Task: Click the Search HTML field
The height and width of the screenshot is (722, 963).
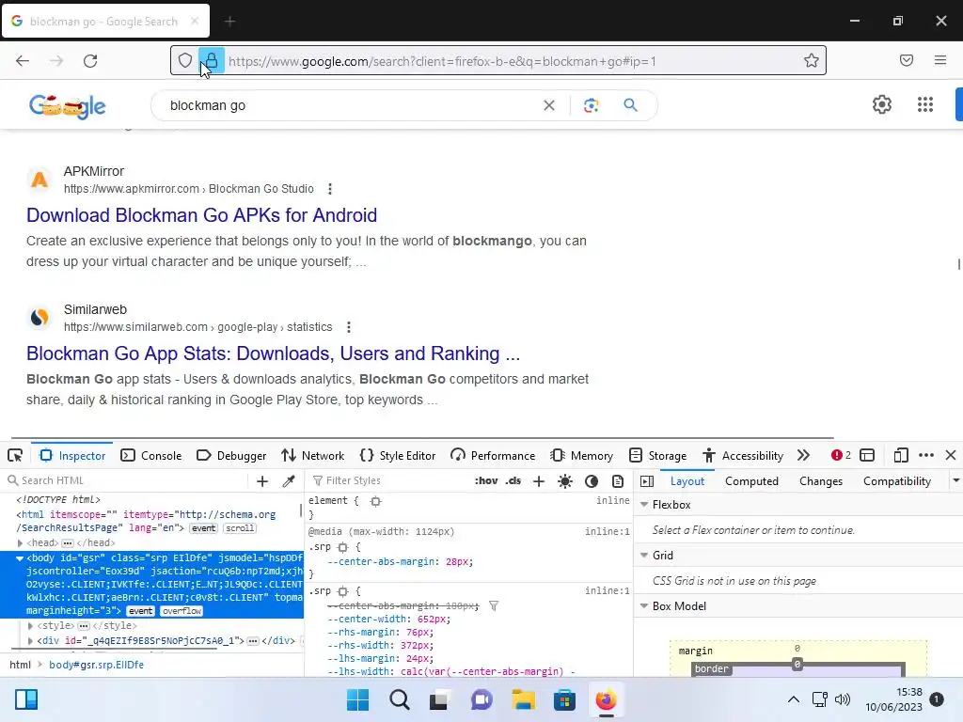Action: 126,480
